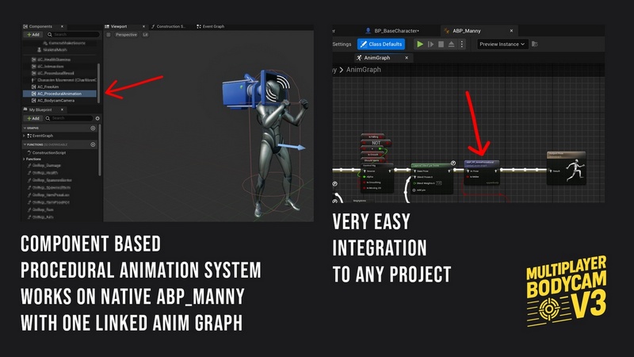Click the Stop simulation square icon
Viewport: 634px width, 357px height.
point(442,44)
